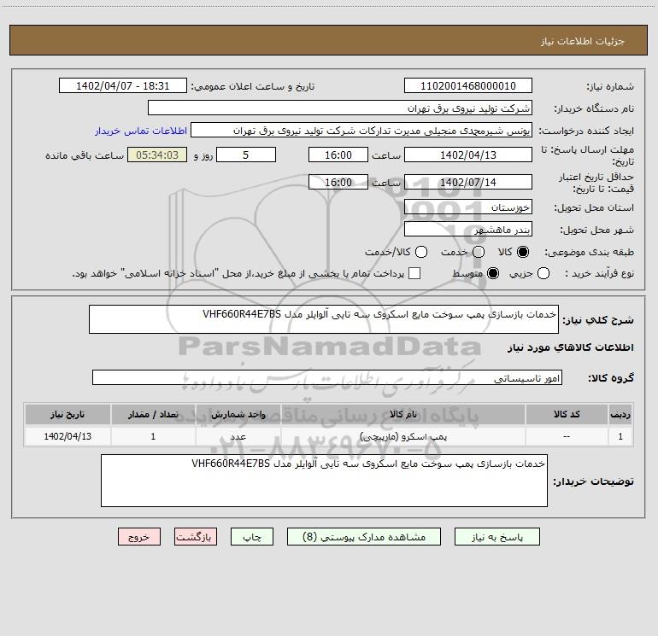Click the price validity date 1402/07/14 field

468,182
